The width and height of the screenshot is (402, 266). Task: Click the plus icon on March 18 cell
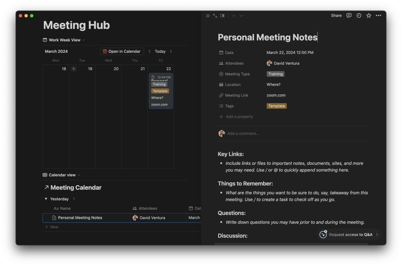point(74,69)
